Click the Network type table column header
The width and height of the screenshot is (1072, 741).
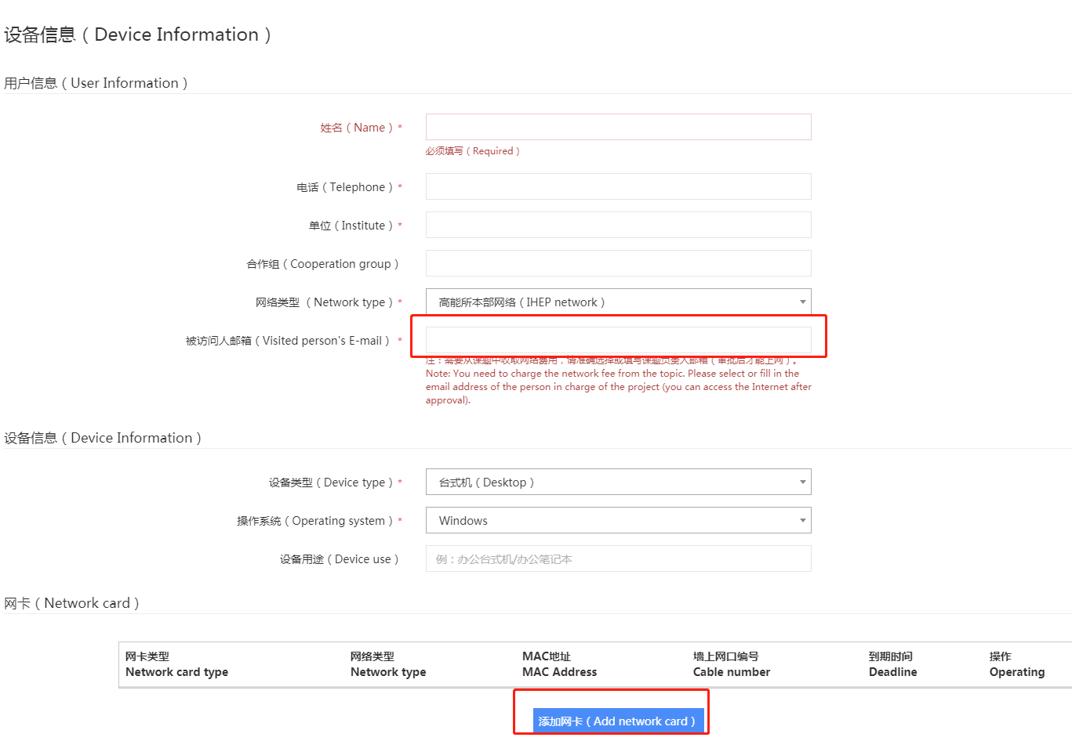[x=388, y=664]
